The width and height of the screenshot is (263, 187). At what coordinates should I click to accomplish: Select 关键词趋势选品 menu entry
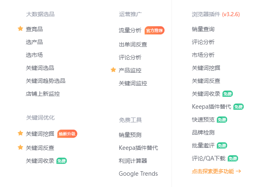pos(46,81)
